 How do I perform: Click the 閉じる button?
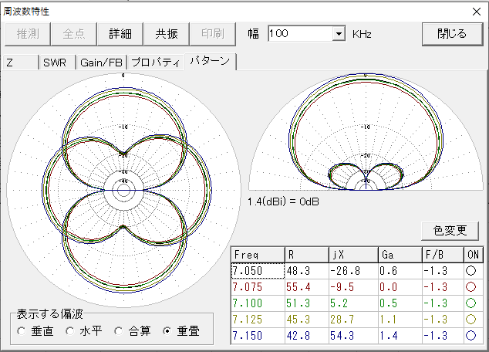[452, 34]
